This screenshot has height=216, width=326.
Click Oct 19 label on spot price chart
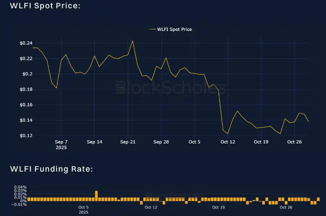pos(261,142)
